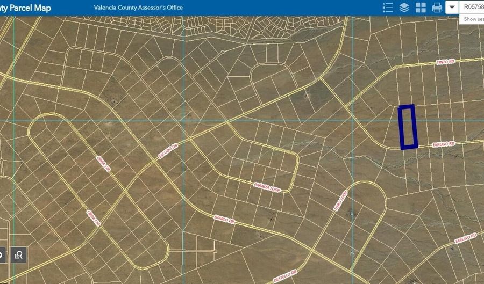The image size is (484, 284).
Task: Click the TARUGO RD label beside highlighted parcel
Action: [x=443, y=144]
